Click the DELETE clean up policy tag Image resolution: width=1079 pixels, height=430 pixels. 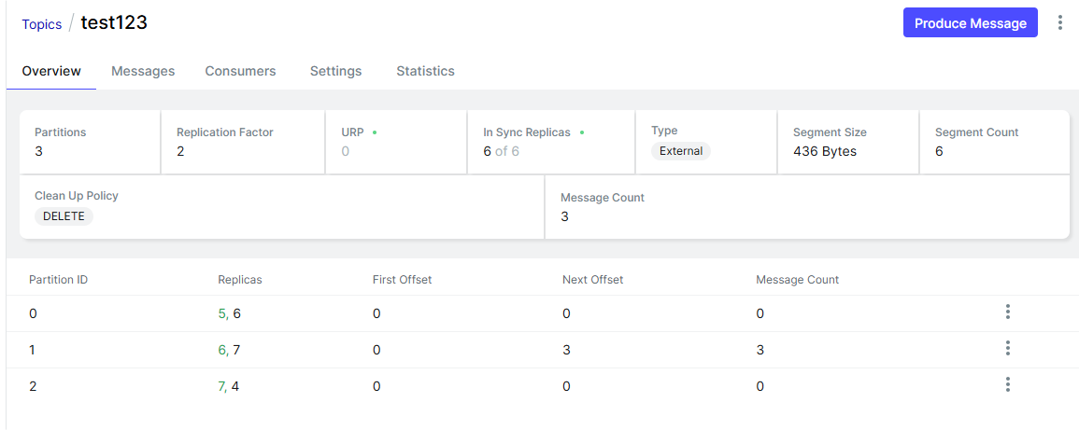[x=64, y=216]
